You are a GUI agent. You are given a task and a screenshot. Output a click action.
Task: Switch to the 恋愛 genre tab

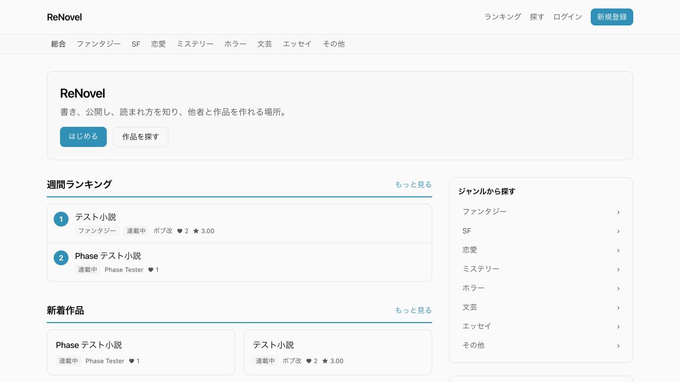pyautogui.click(x=158, y=44)
